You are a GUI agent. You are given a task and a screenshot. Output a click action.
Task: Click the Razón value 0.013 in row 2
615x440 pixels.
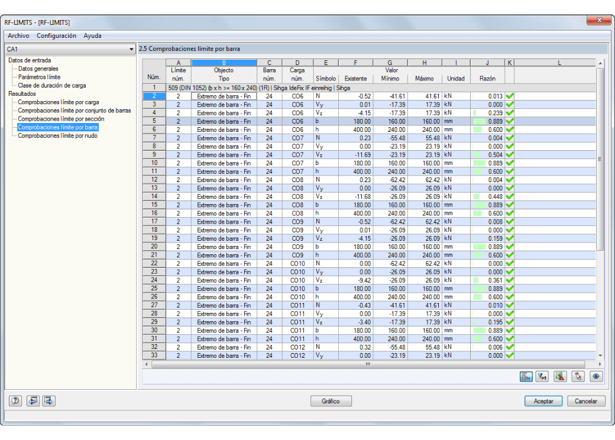pos(496,96)
